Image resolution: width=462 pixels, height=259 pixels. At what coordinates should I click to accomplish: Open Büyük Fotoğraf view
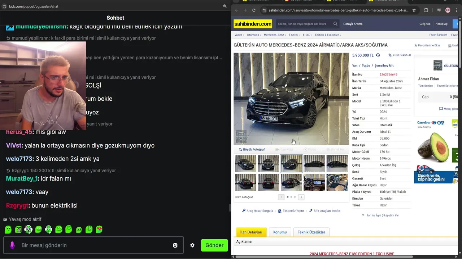click(252, 150)
